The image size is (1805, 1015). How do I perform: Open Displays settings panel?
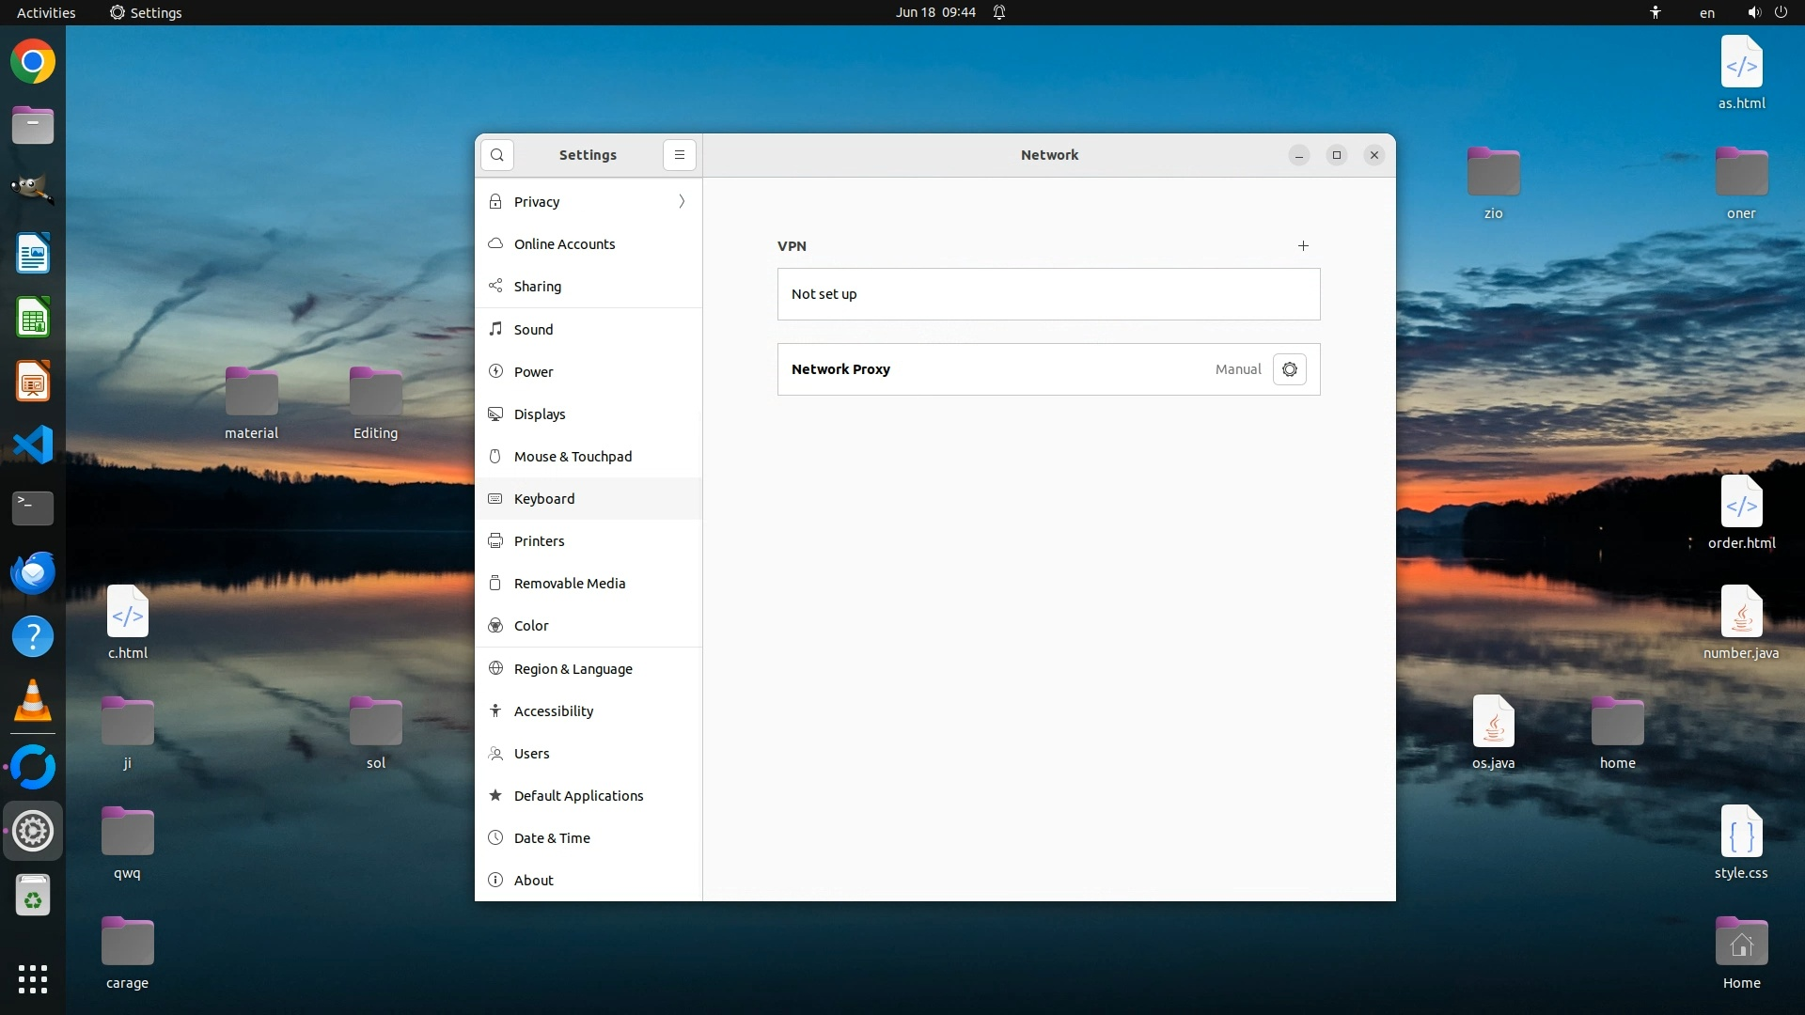(x=540, y=414)
